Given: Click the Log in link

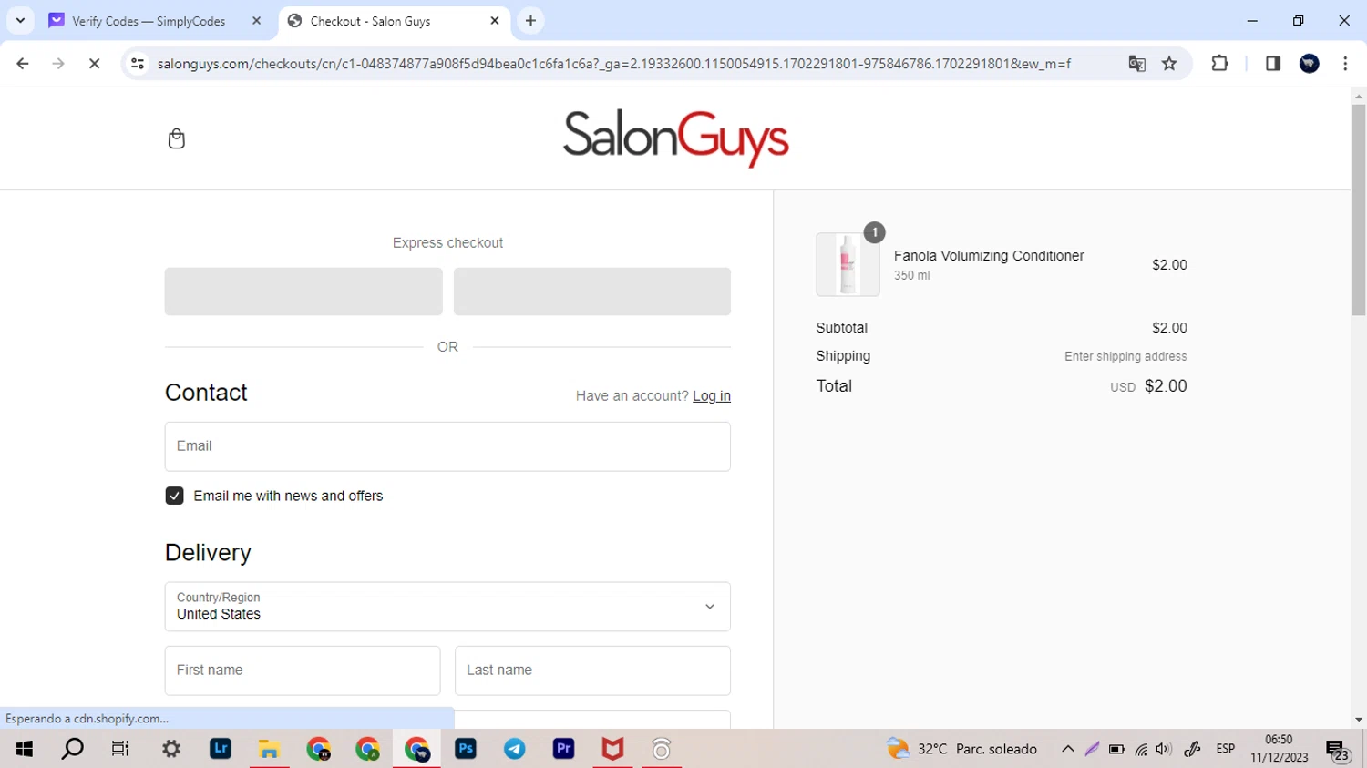Looking at the screenshot, I should [x=712, y=396].
